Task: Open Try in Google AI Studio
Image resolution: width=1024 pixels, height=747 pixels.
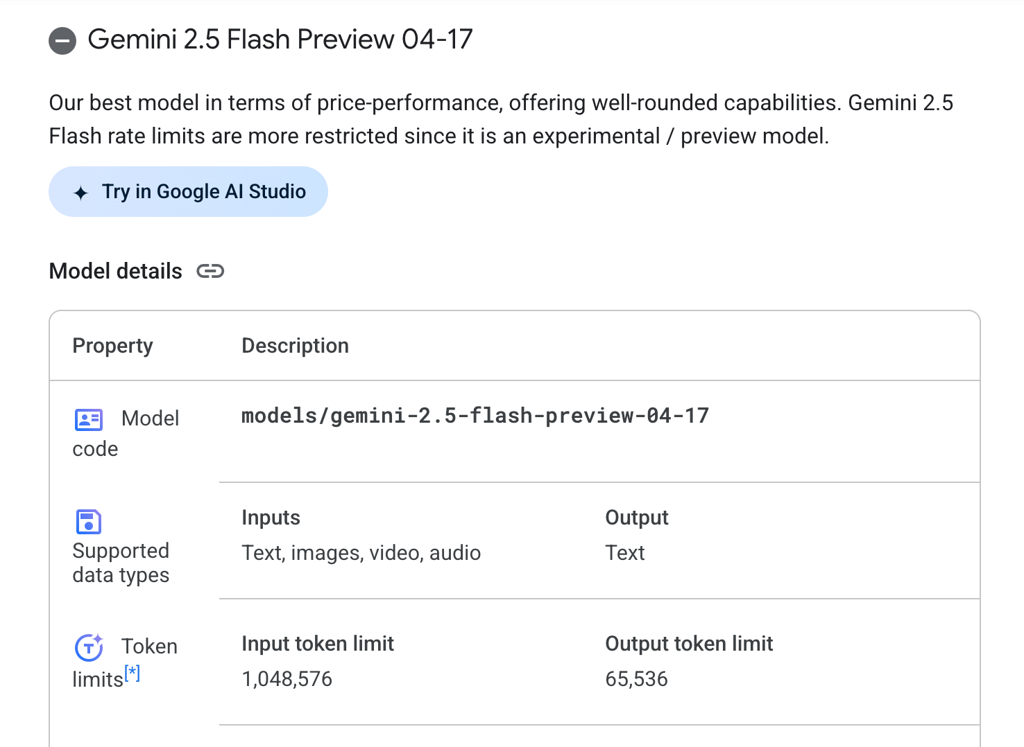Action: click(x=188, y=191)
